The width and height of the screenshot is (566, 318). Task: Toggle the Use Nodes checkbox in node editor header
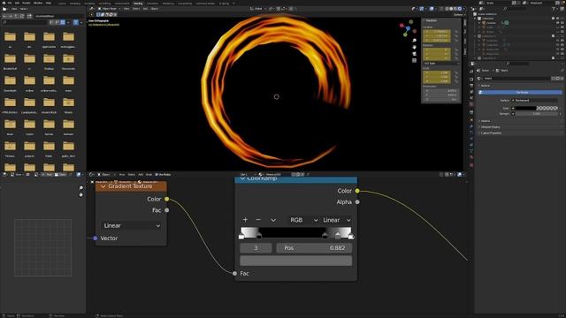[x=157, y=175]
